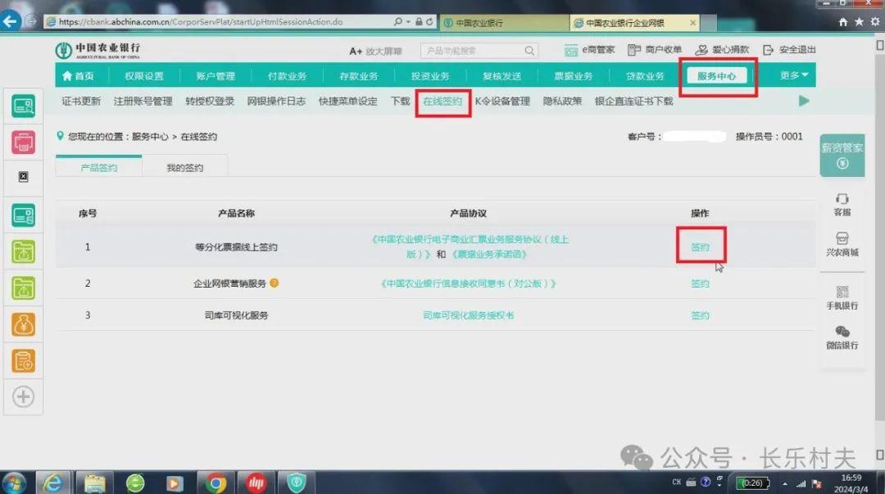Click K令设备管理 submenu item
885x494 pixels.
click(502, 101)
